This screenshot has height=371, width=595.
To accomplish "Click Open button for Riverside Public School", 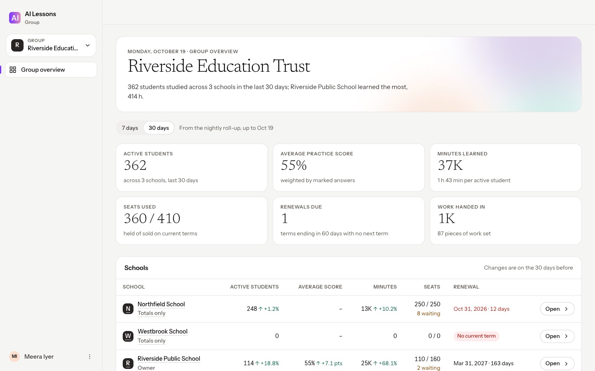I will (557, 363).
